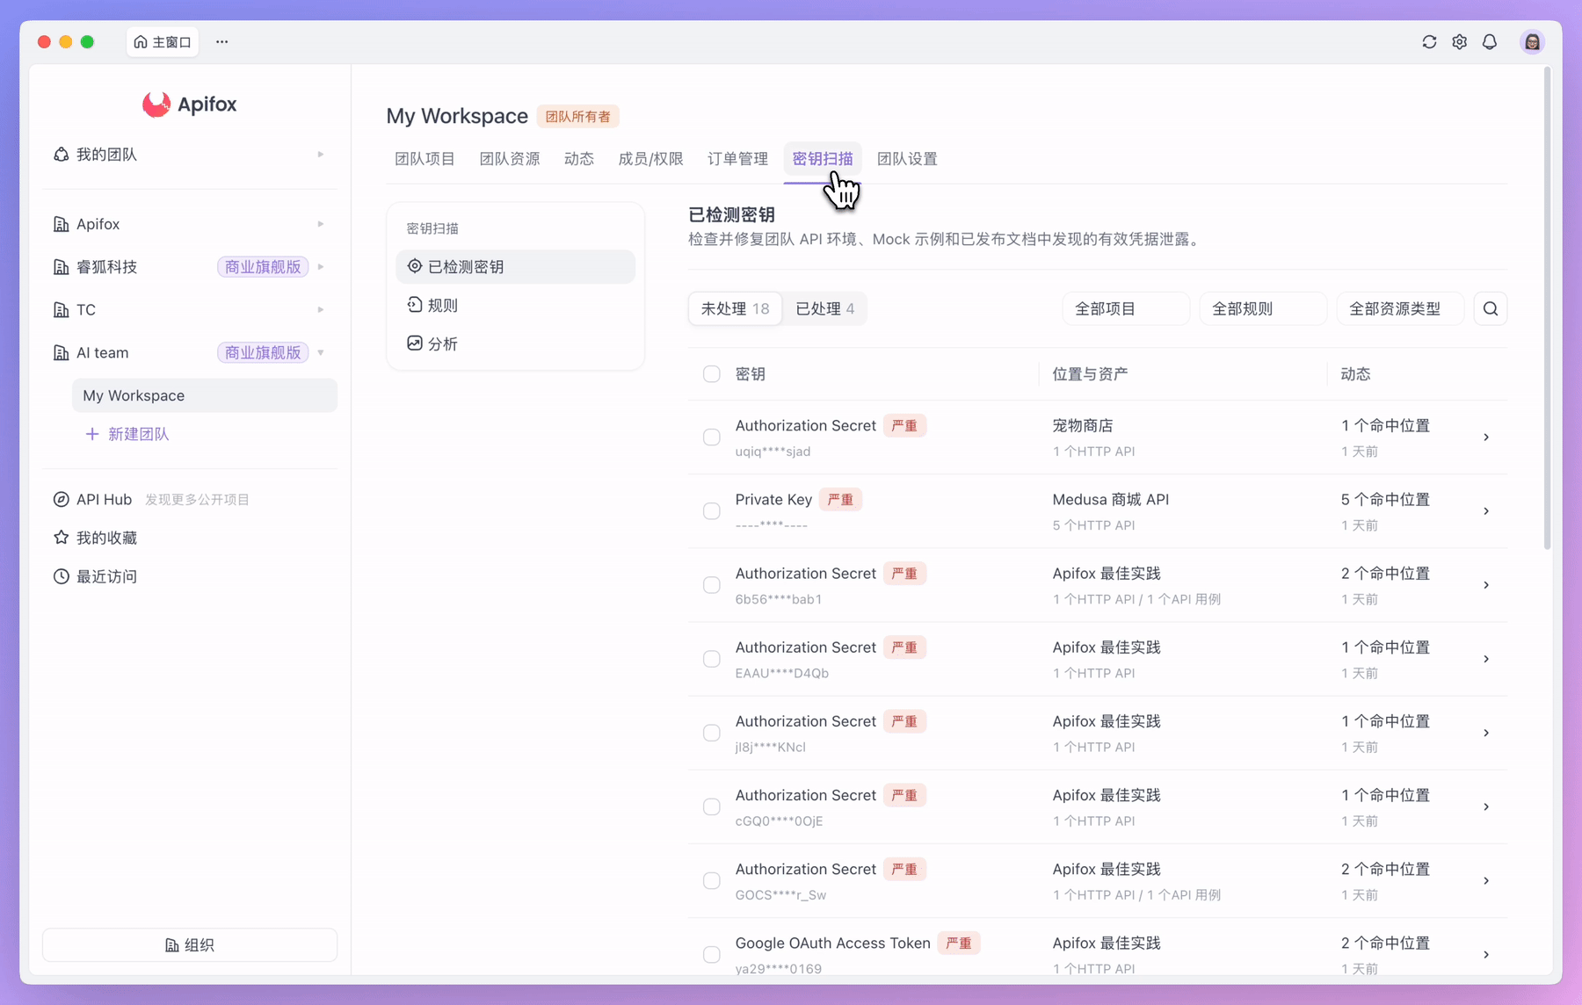
Task: Tick the Google OAuth Access Token checkbox
Action: click(x=712, y=955)
